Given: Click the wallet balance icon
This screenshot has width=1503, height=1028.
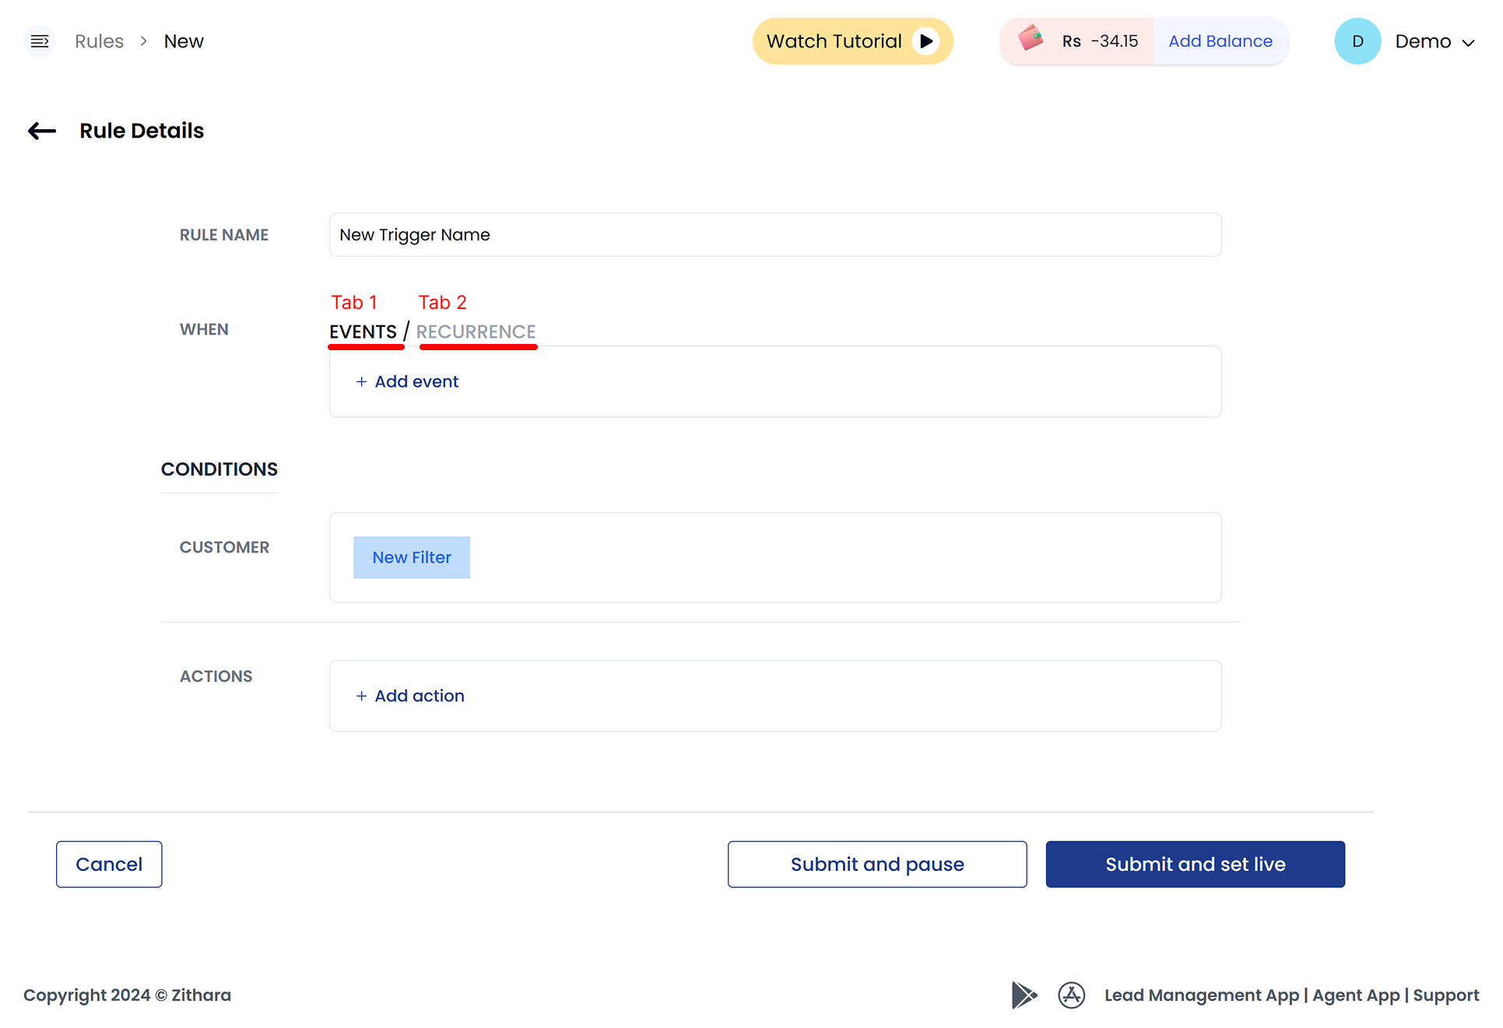Looking at the screenshot, I should click(x=1030, y=38).
